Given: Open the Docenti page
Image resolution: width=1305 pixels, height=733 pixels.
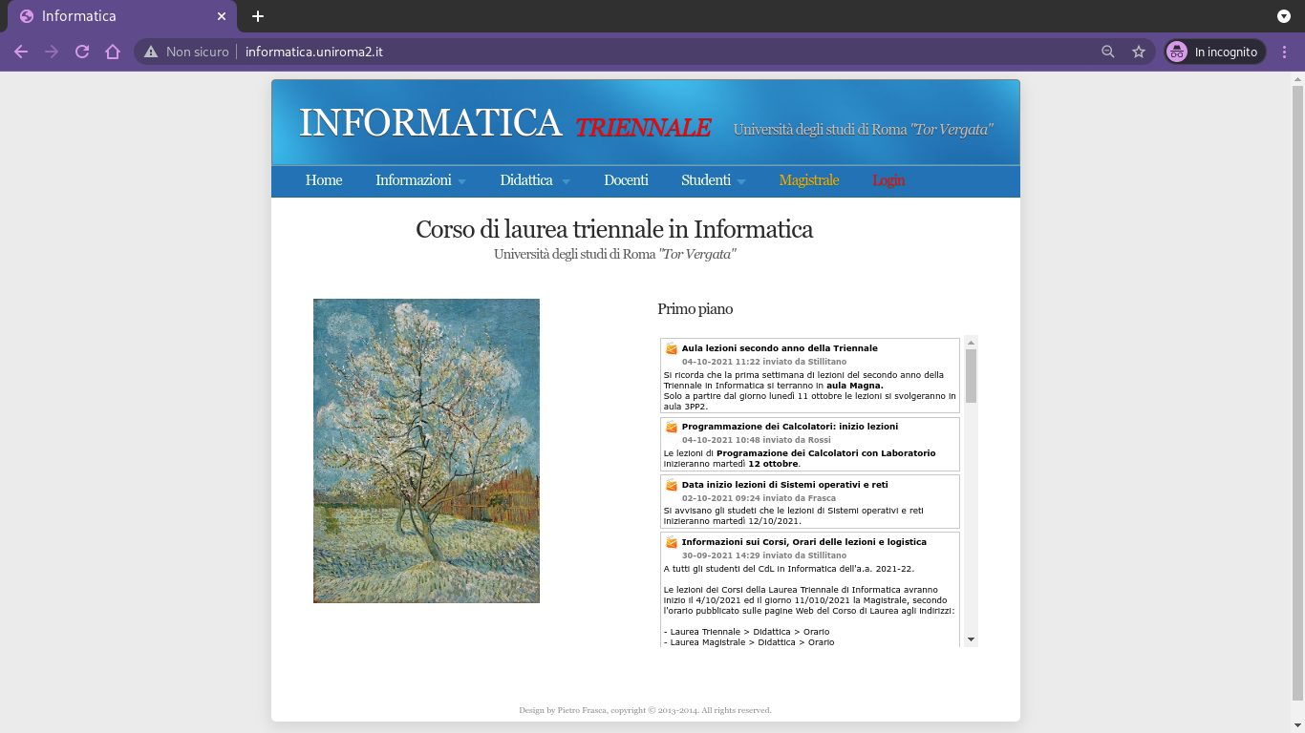Looking at the screenshot, I should coord(626,180).
